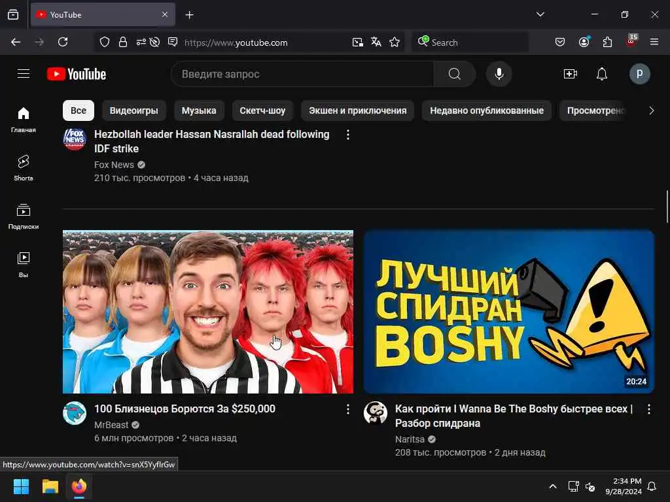
Task: Click the translate page icon
Action: point(376,42)
